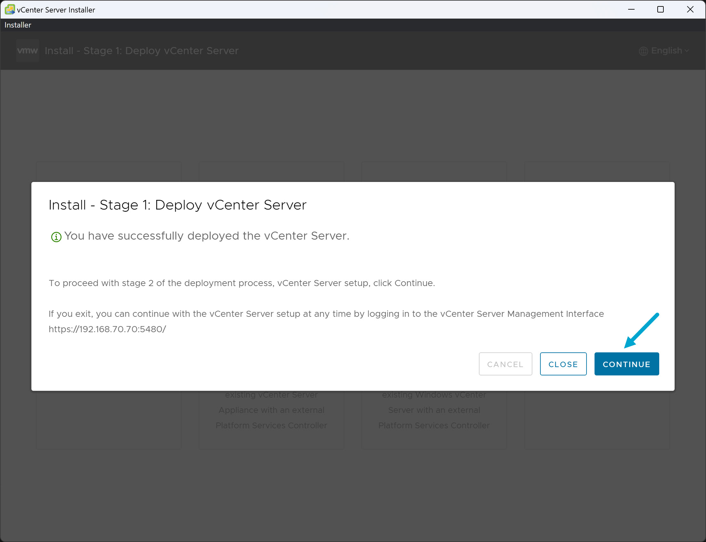Click the installer application logo left of the stage title
The height and width of the screenshot is (542, 706).
(27, 50)
